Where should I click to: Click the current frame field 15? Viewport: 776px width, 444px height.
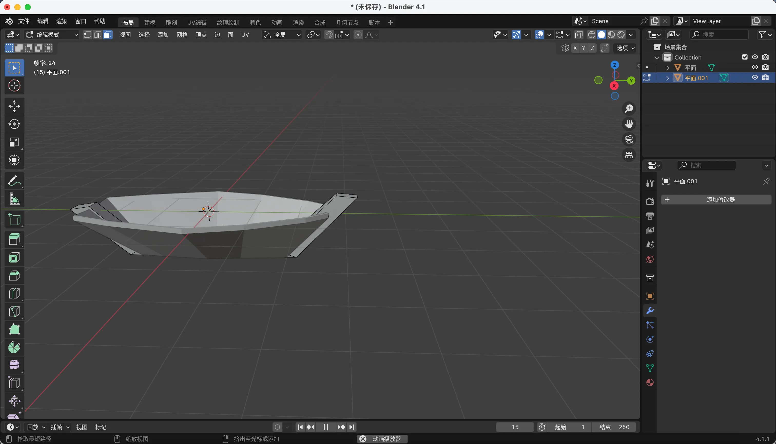[515, 427]
